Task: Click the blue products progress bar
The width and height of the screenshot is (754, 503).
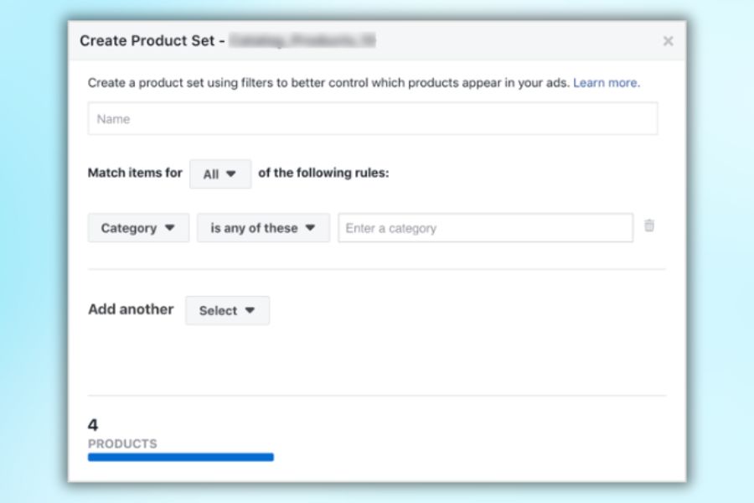Action: tap(180, 457)
